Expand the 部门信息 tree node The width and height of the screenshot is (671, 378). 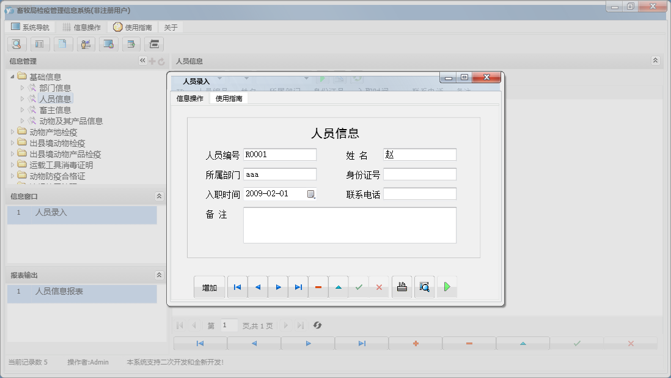(23, 86)
